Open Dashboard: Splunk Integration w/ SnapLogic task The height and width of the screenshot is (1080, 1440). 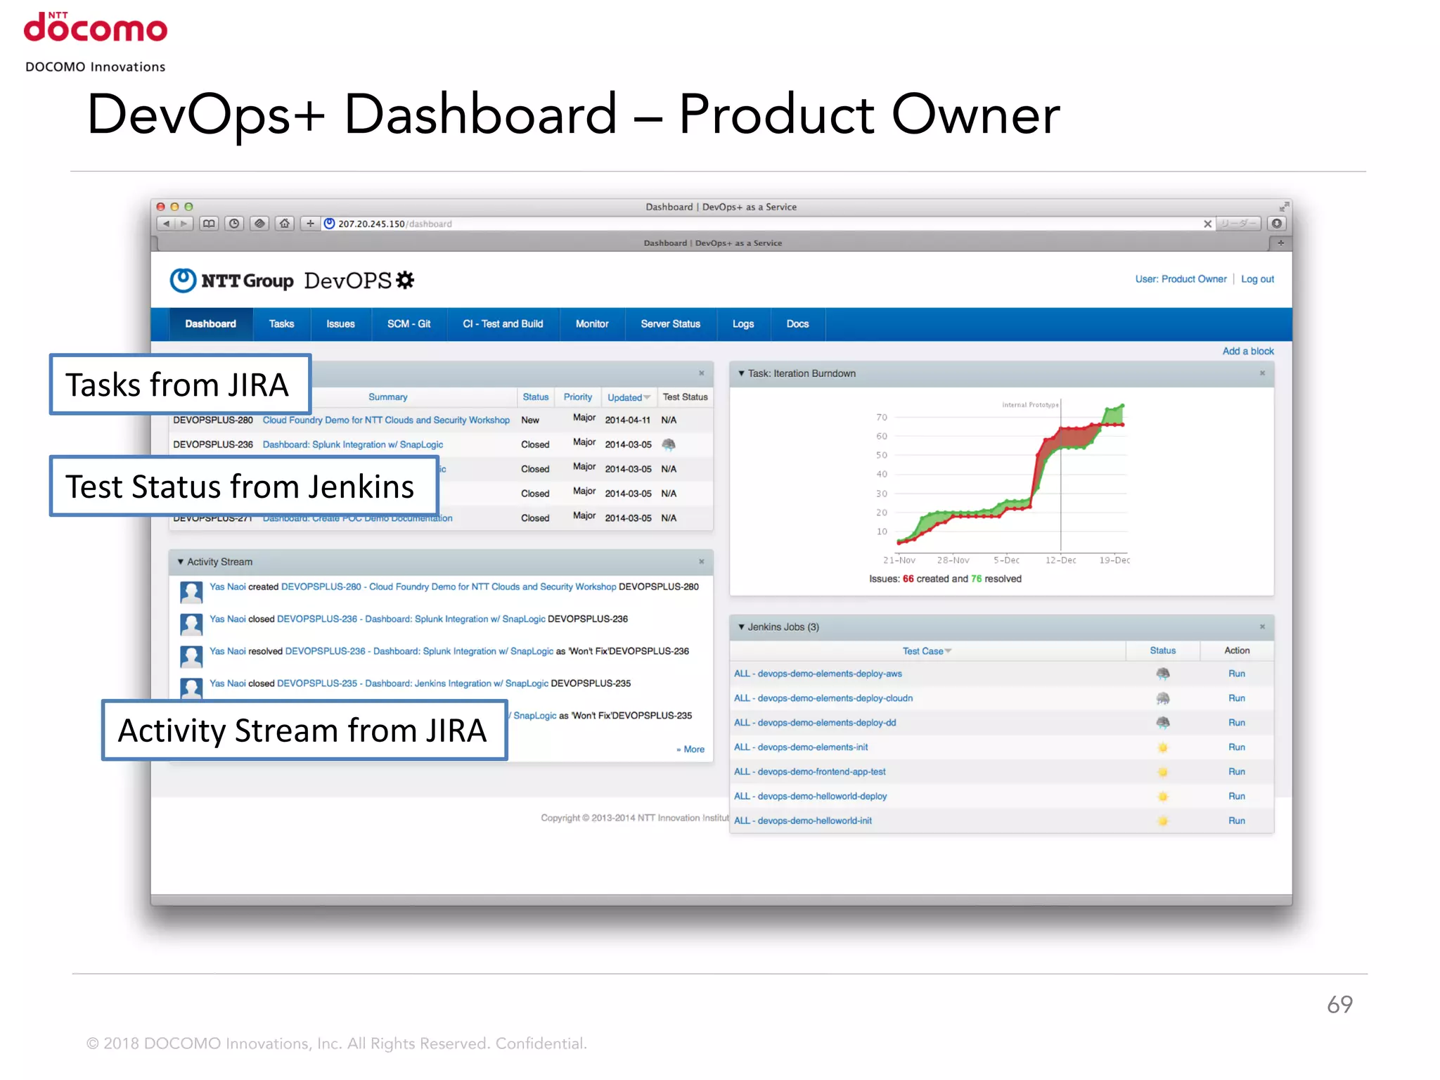[x=352, y=444]
